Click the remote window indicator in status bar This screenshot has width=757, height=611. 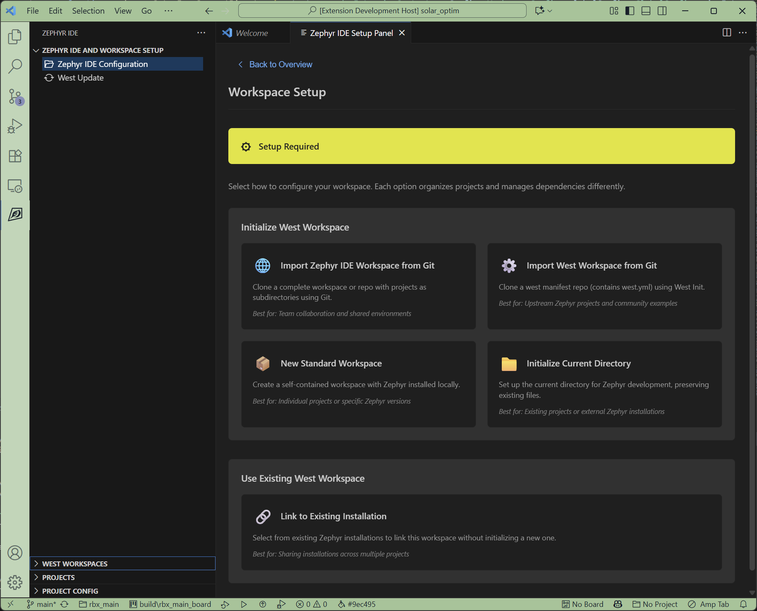11,604
